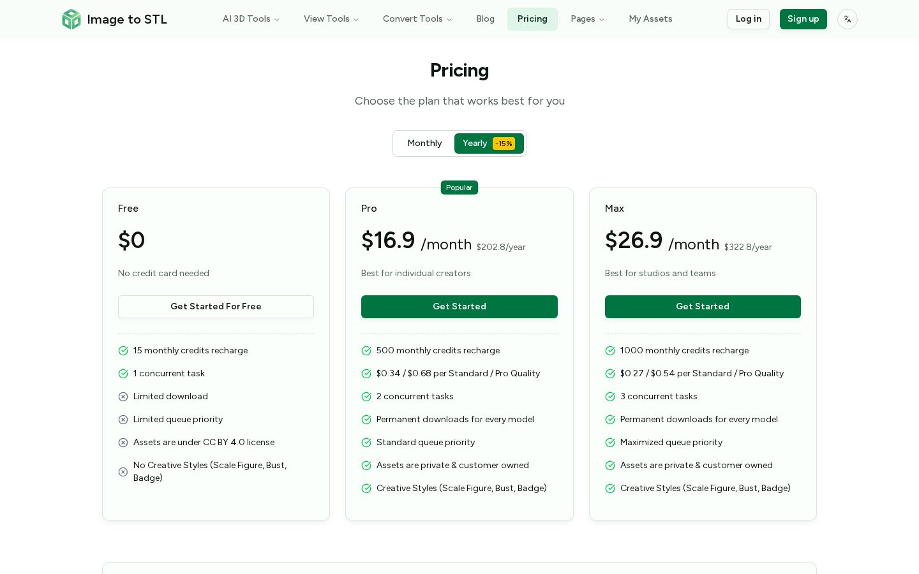The height and width of the screenshot is (574, 919).
Task: Click the $26.9 Max price
Action: 634,240
